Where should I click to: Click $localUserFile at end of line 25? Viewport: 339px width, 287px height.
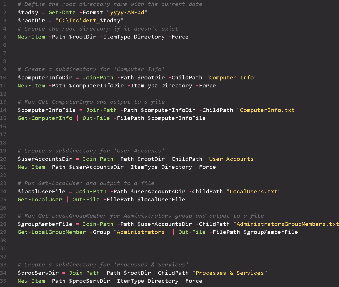(x=161, y=200)
